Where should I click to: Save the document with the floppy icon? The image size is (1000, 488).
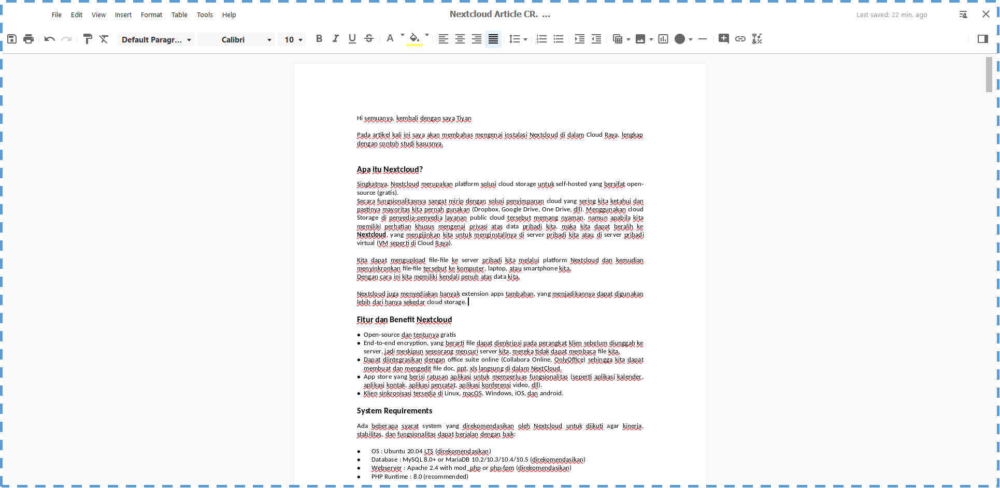12,39
